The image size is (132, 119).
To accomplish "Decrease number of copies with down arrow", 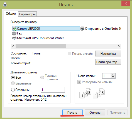I will 113,77.
